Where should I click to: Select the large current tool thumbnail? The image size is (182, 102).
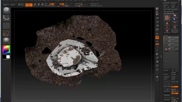pos(167,18)
